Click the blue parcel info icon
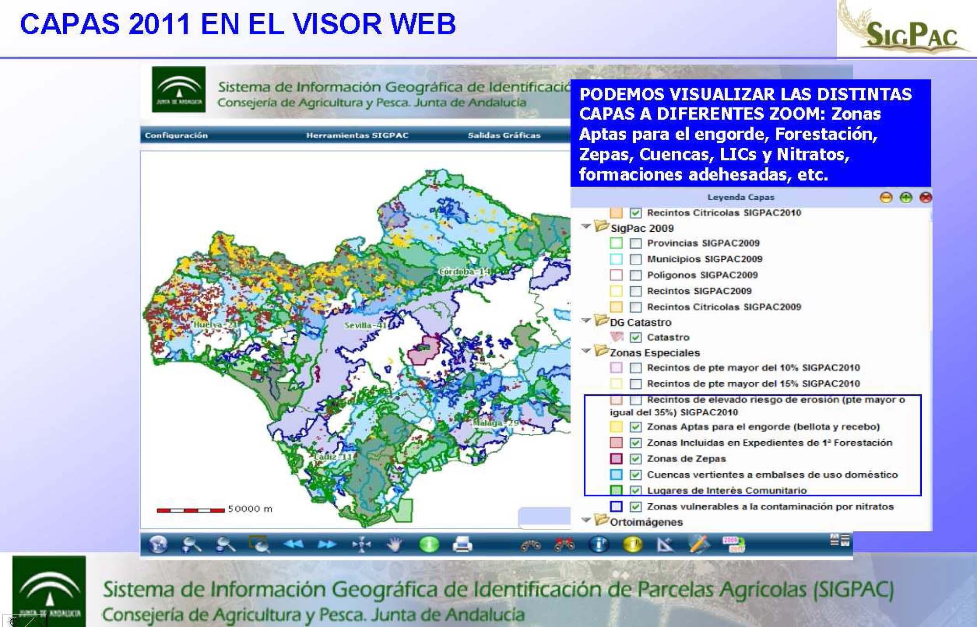 coord(599,544)
